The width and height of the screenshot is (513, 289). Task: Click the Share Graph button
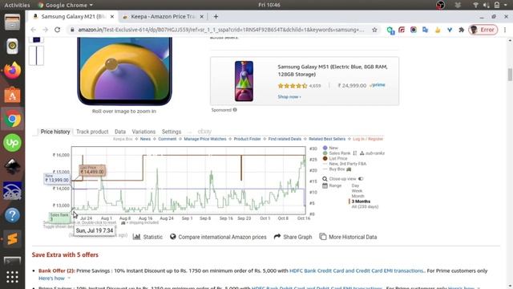click(x=293, y=237)
